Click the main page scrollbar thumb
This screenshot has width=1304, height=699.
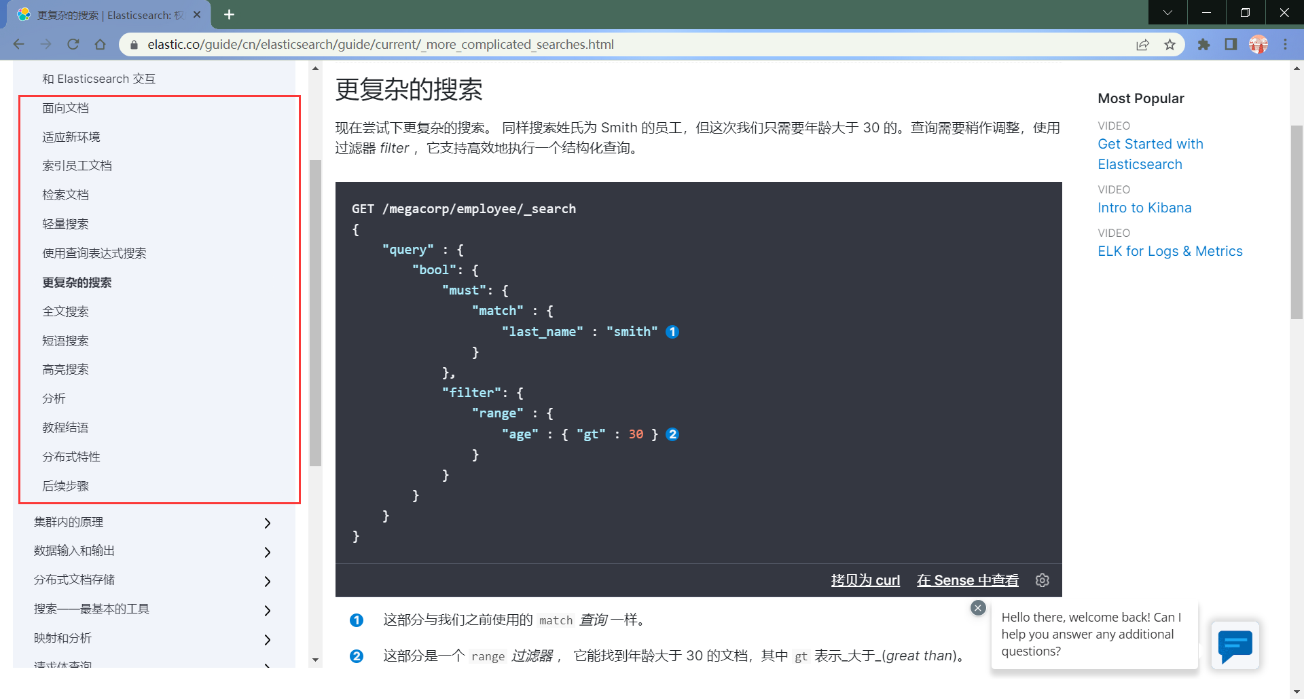[1297, 222]
